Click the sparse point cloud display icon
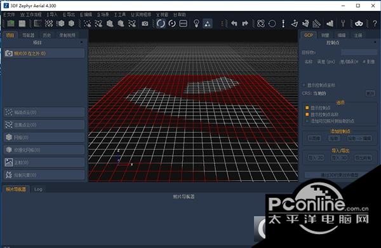381x248 pixels. coord(87,24)
